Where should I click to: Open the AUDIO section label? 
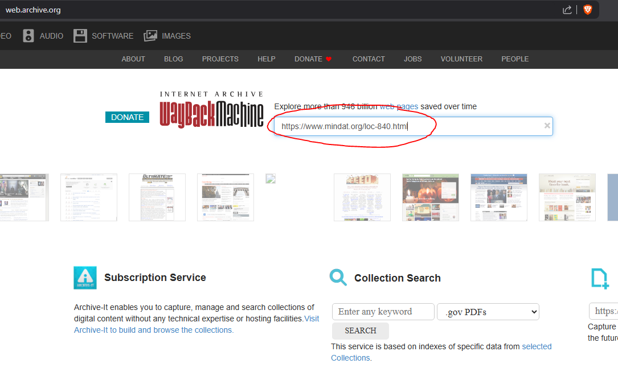pyautogui.click(x=51, y=36)
